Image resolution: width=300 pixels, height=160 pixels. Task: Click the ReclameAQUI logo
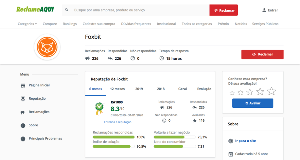(x=35, y=9)
